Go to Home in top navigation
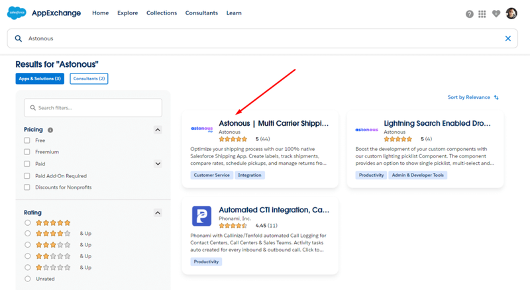The width and height of the screenshot is (530, 290). pyautogui.click(x=101, y=13)
